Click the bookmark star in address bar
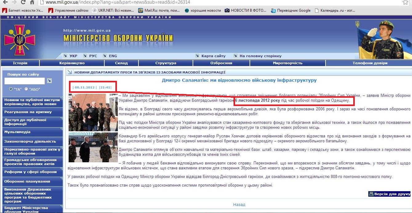Image resolution: width=412 pixels, height=213 pixels. pyautogui.click(x=405, y=2)
